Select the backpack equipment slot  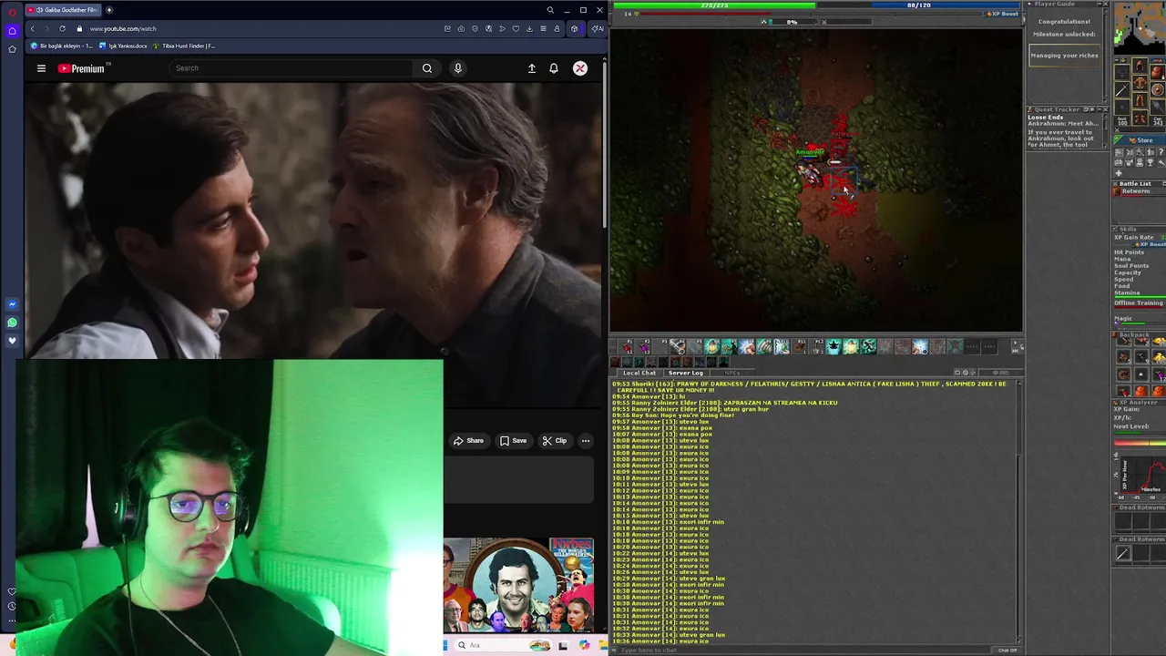coord(1158,72)
